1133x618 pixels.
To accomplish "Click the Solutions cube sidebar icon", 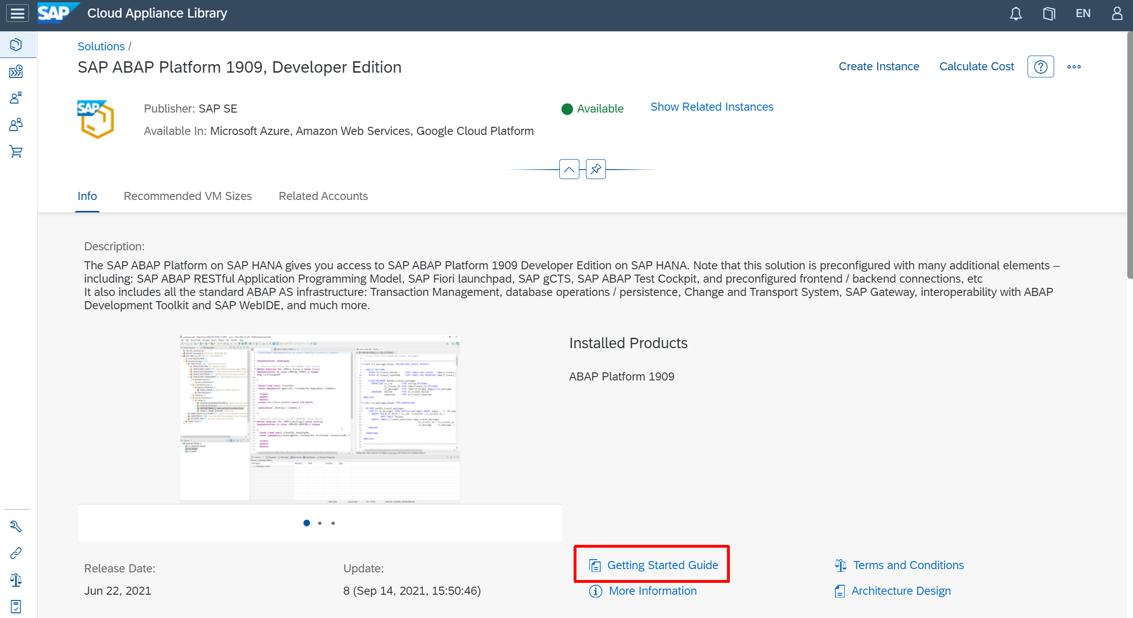I will (x=16, y=45).
